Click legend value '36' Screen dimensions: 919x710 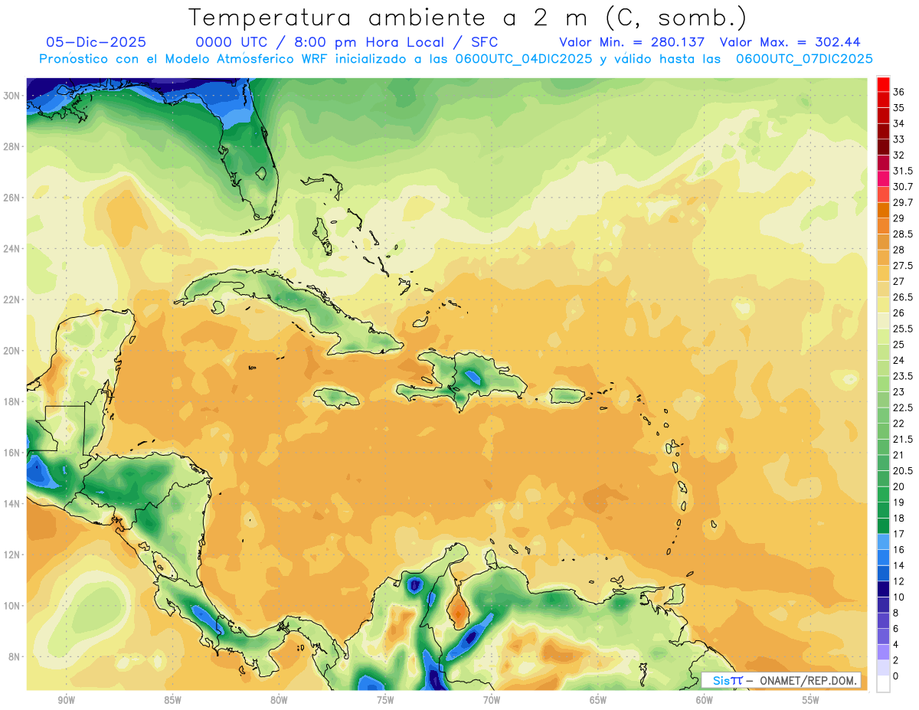(898, 91)
